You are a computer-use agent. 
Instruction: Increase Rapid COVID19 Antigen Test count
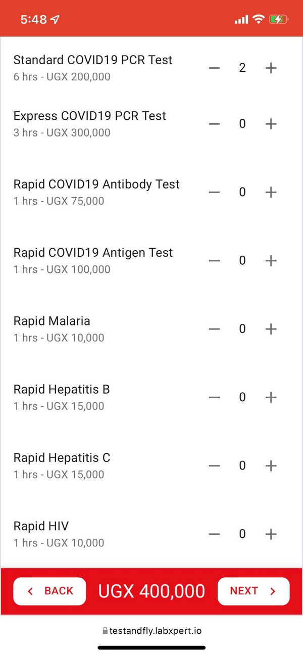pyautogui.click(x=271, y=260)
